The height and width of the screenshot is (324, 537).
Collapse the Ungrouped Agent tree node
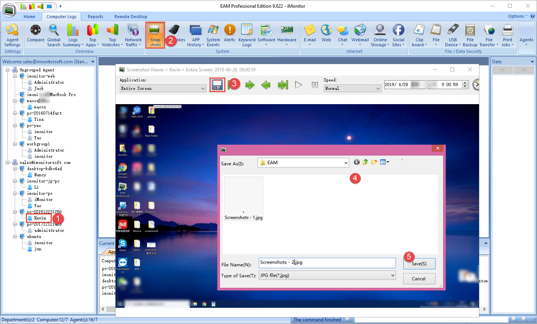click(8, 70)
